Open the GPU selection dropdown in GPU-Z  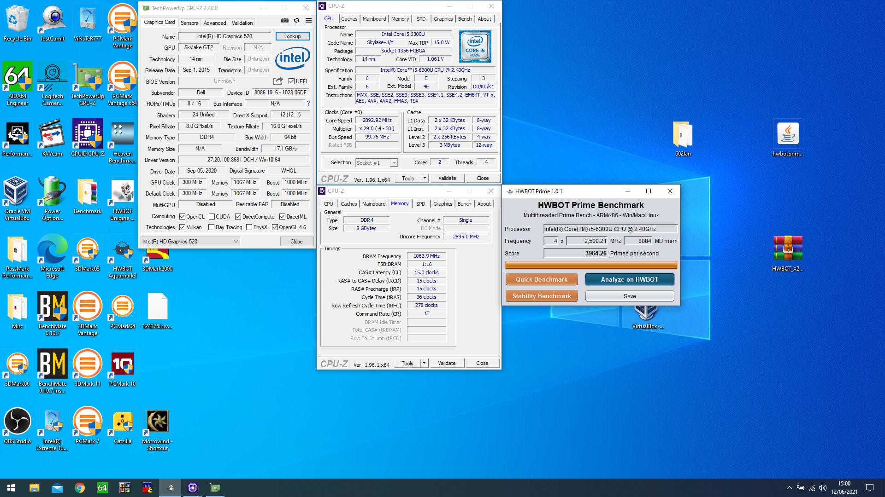(190, 242)
